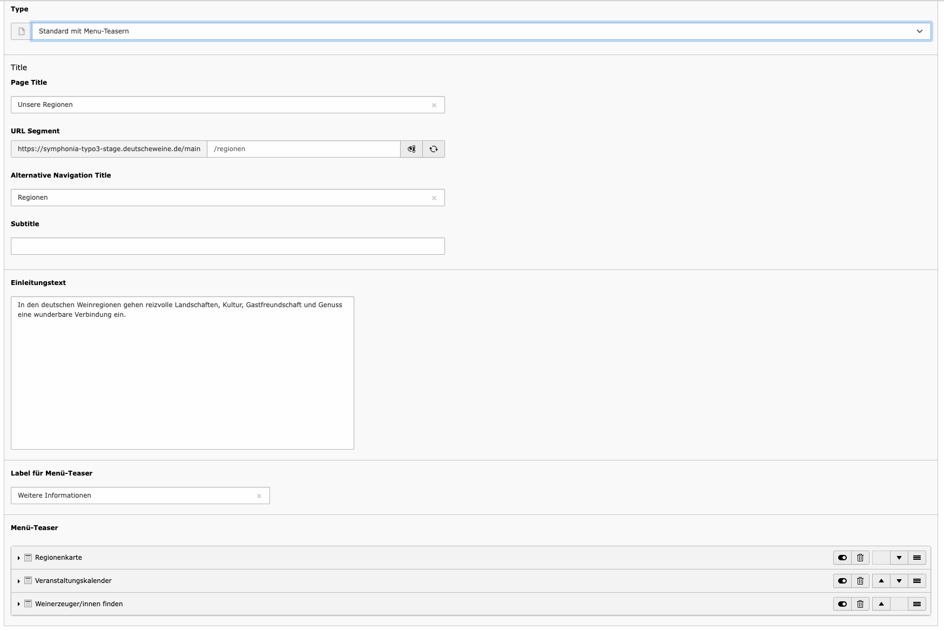Screen dimensions: 944x631
Task: Toggle URL segment slug lock icon
Action: pos(412,149)
